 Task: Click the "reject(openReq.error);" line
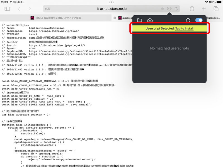point(38,145)
